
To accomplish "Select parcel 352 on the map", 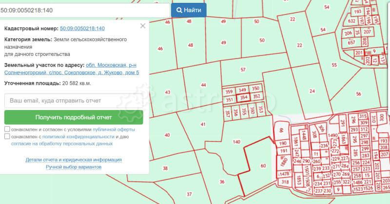I will pos(257,96).
